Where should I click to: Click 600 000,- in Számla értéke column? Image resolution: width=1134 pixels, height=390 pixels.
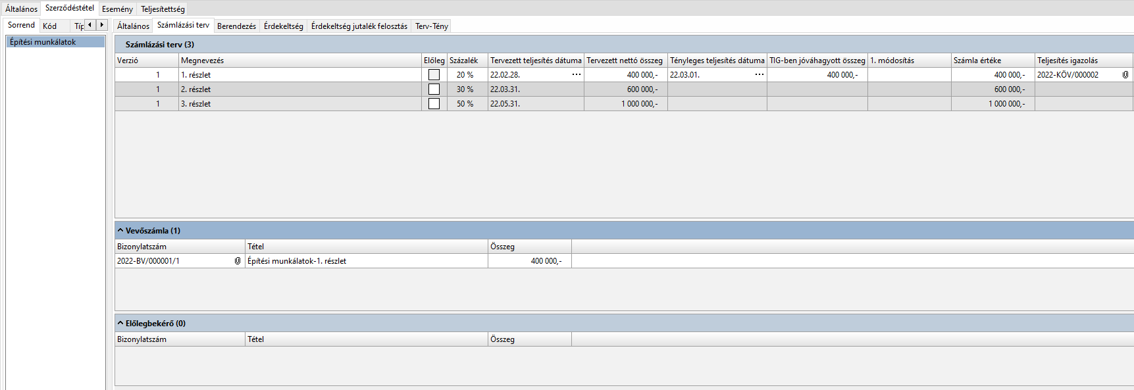click(993, 89)
